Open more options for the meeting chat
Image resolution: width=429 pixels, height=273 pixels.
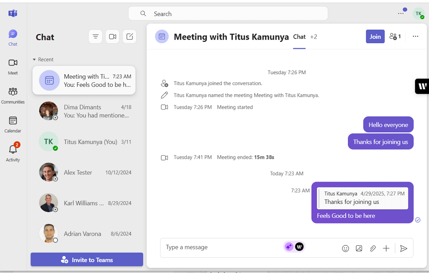tap(415, 36)
